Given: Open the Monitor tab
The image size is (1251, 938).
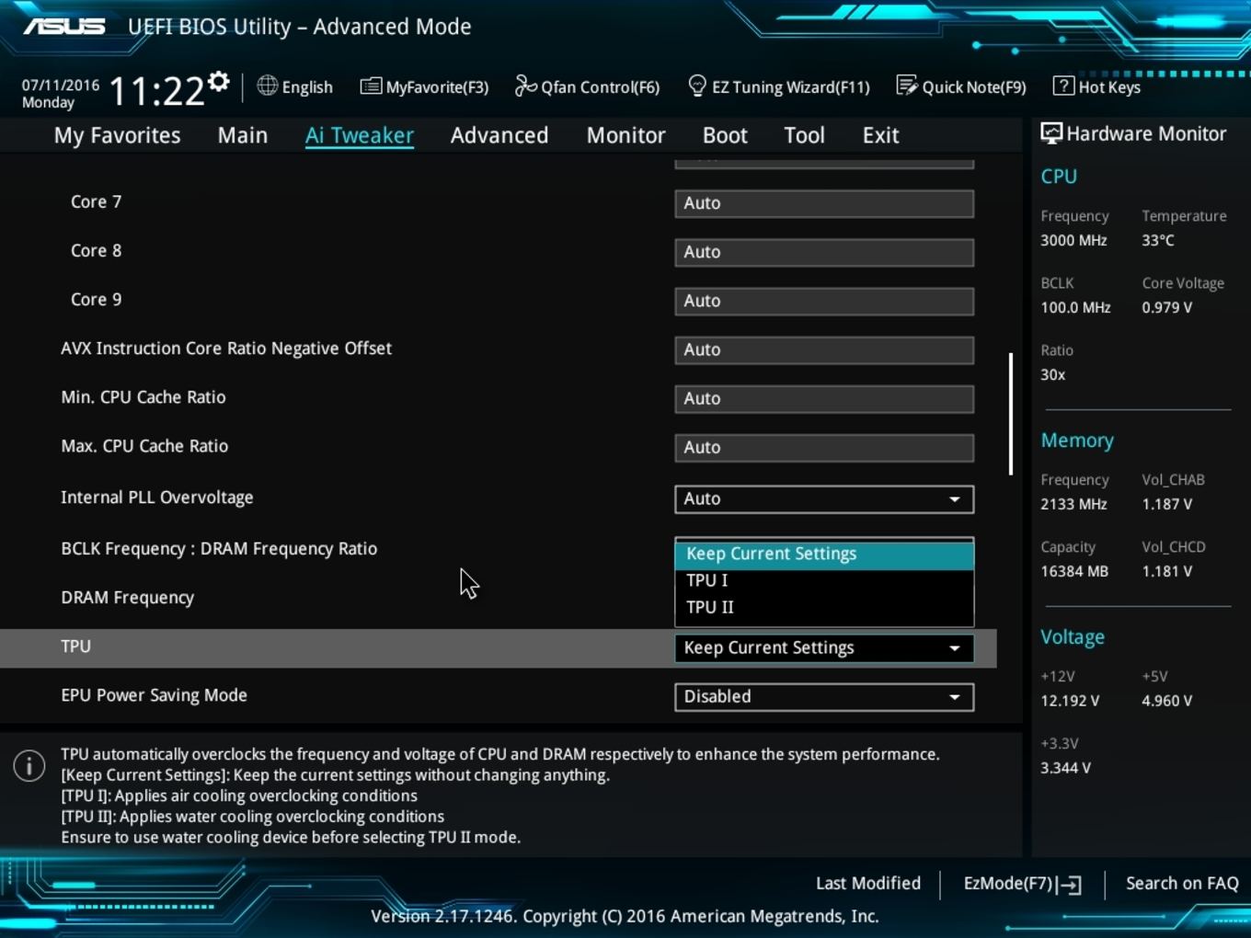Looking at the screenshot, I should point(625,135).
